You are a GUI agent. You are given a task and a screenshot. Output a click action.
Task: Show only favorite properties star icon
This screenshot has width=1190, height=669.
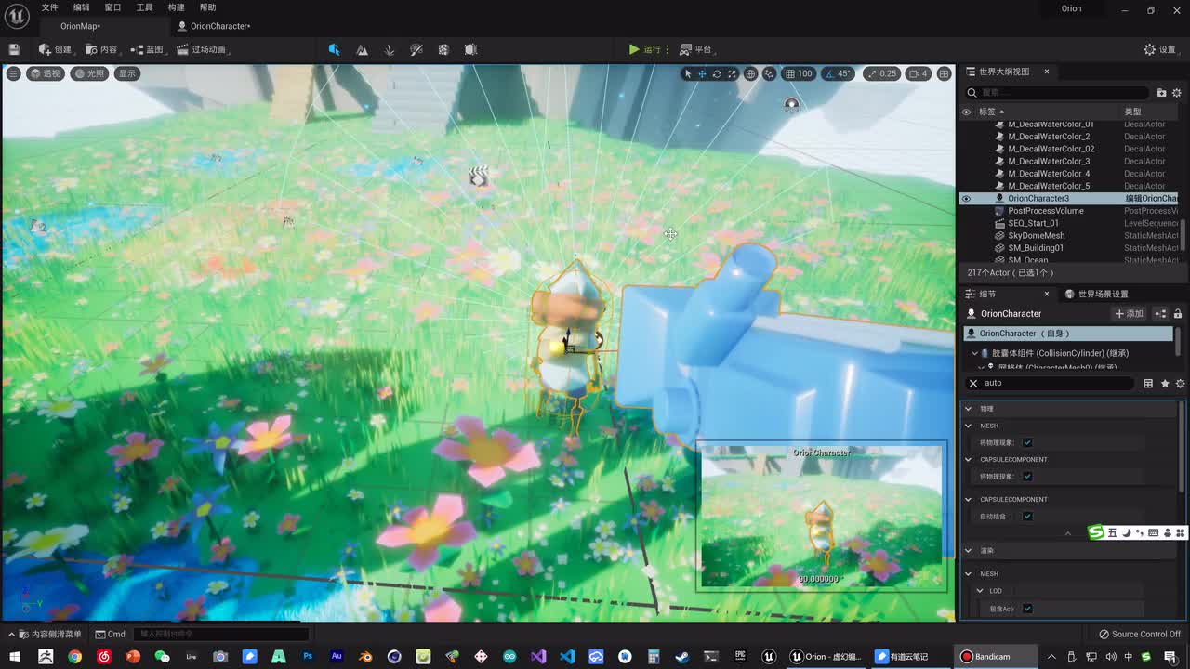point(1165,383)
